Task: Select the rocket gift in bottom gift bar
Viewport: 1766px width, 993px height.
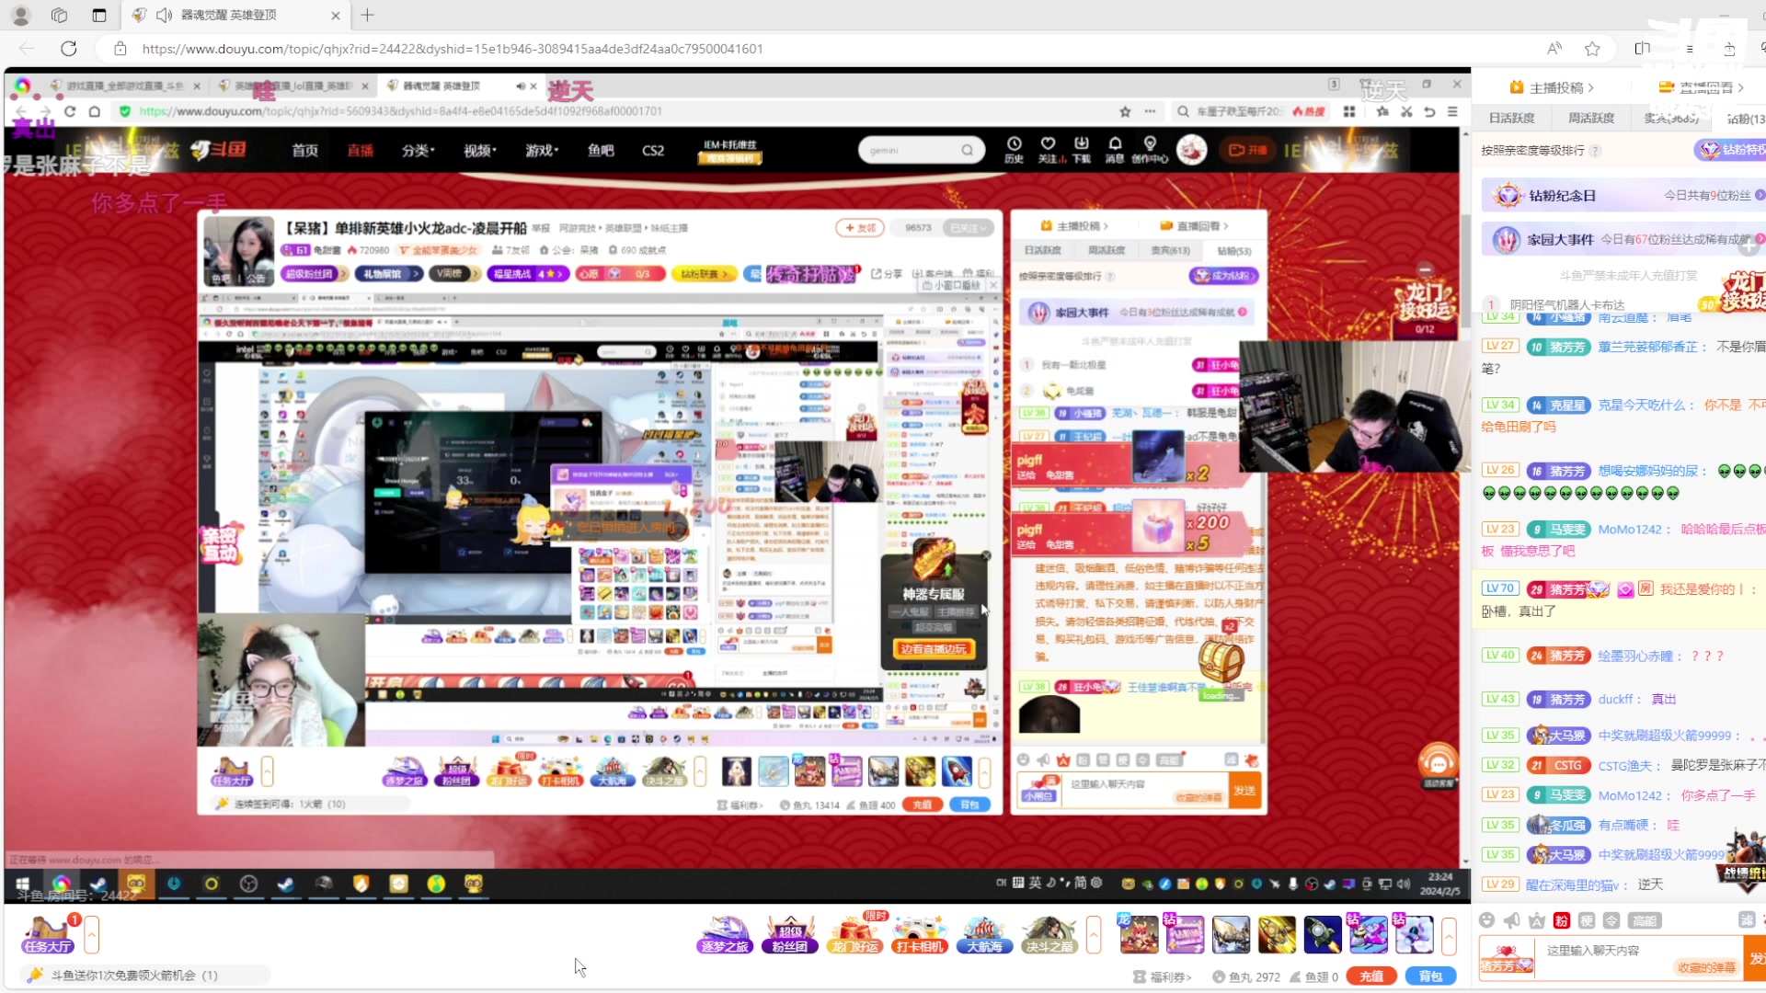Action: pyautogui.click(x=1323, y=935)
